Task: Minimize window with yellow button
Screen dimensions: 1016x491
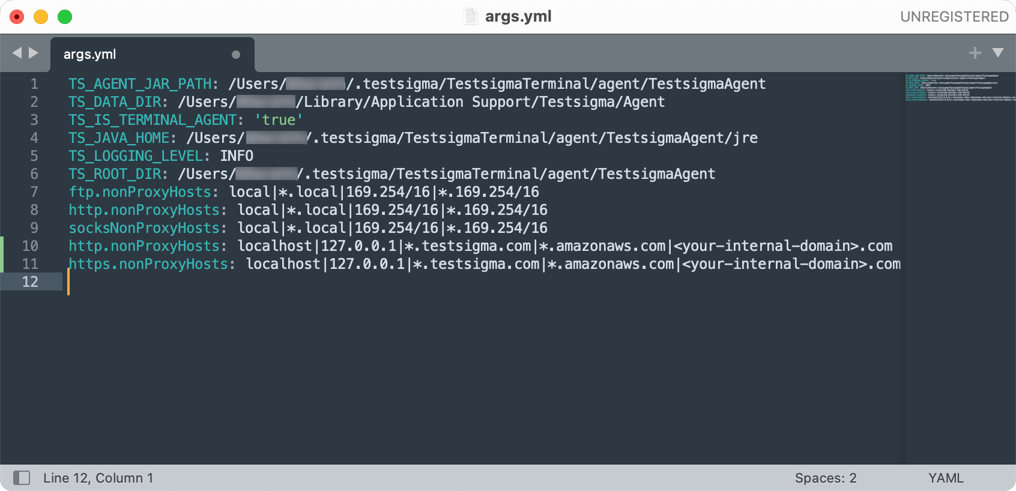Action: click(x=41, y=17)
